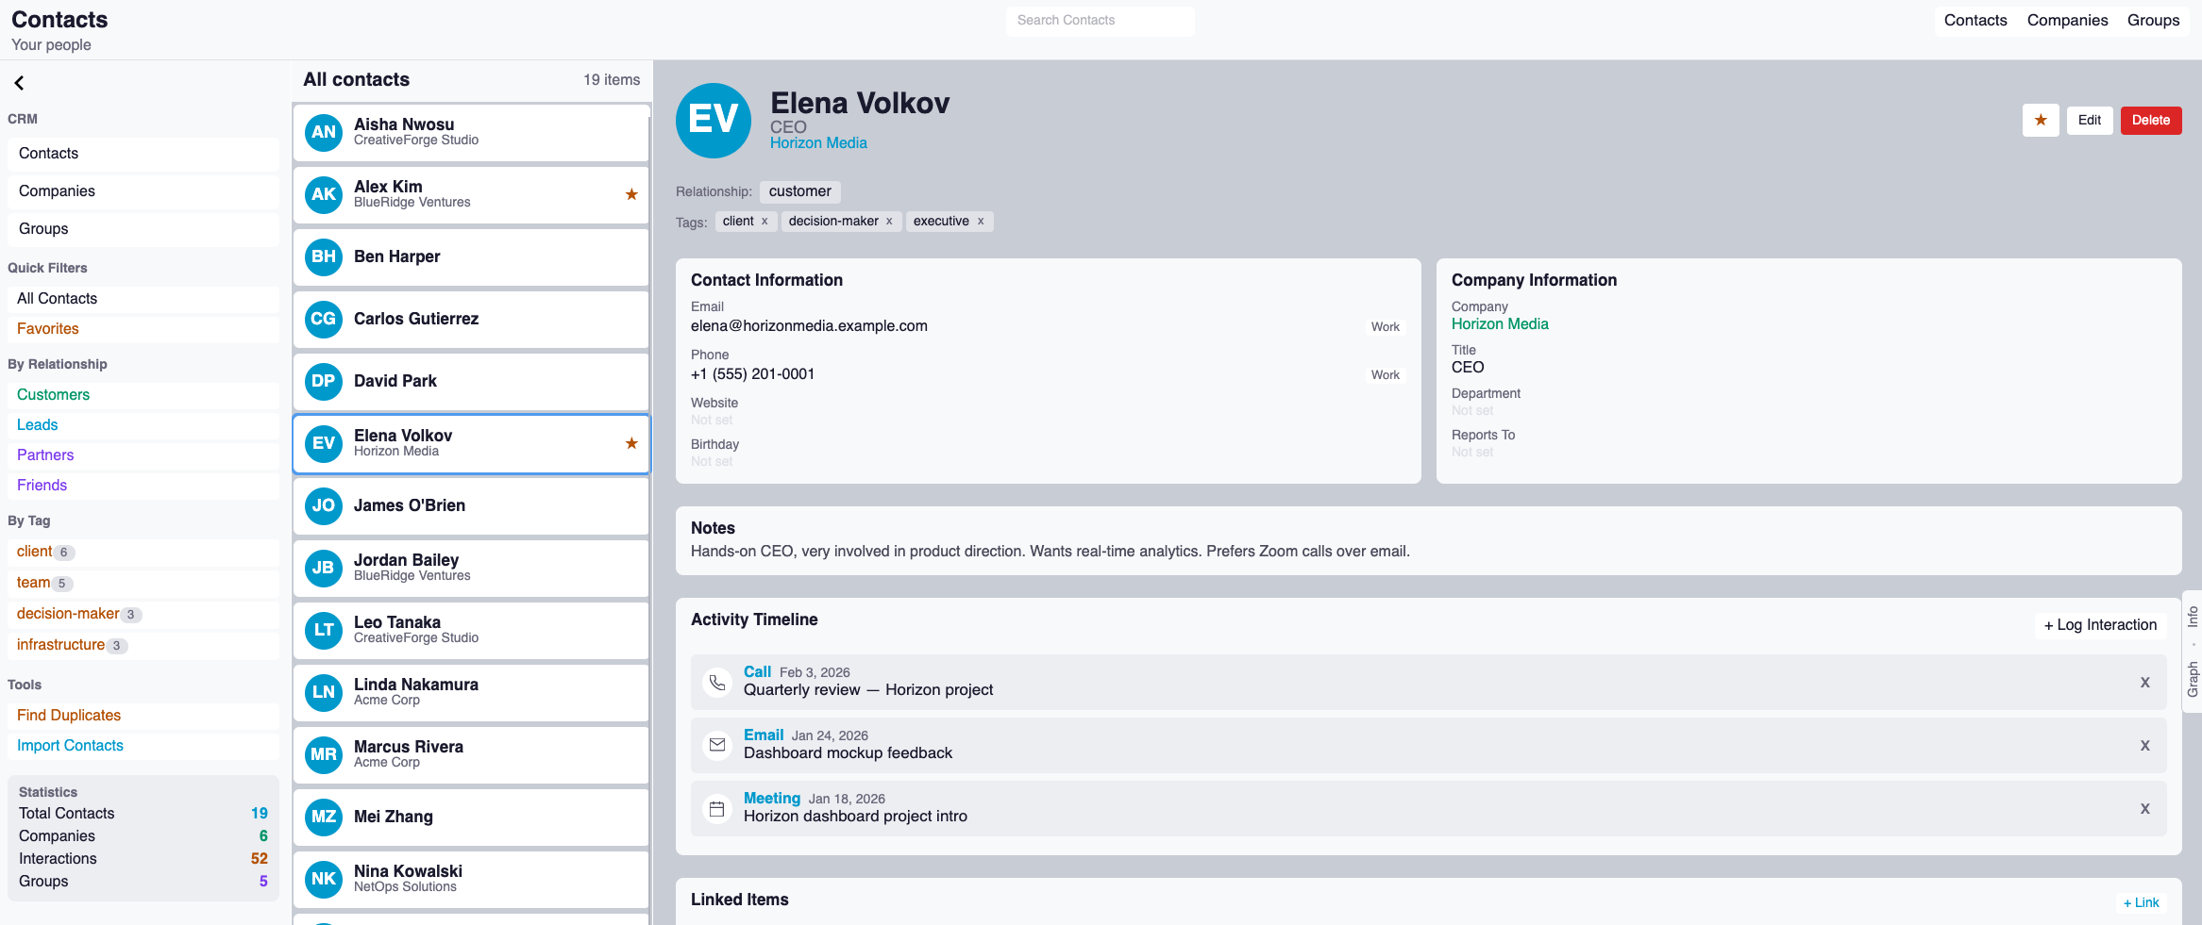Click Alex Kim's favorite star in the list
The width and height of the screenshot is (2202, 925).
tap(630, 195)
